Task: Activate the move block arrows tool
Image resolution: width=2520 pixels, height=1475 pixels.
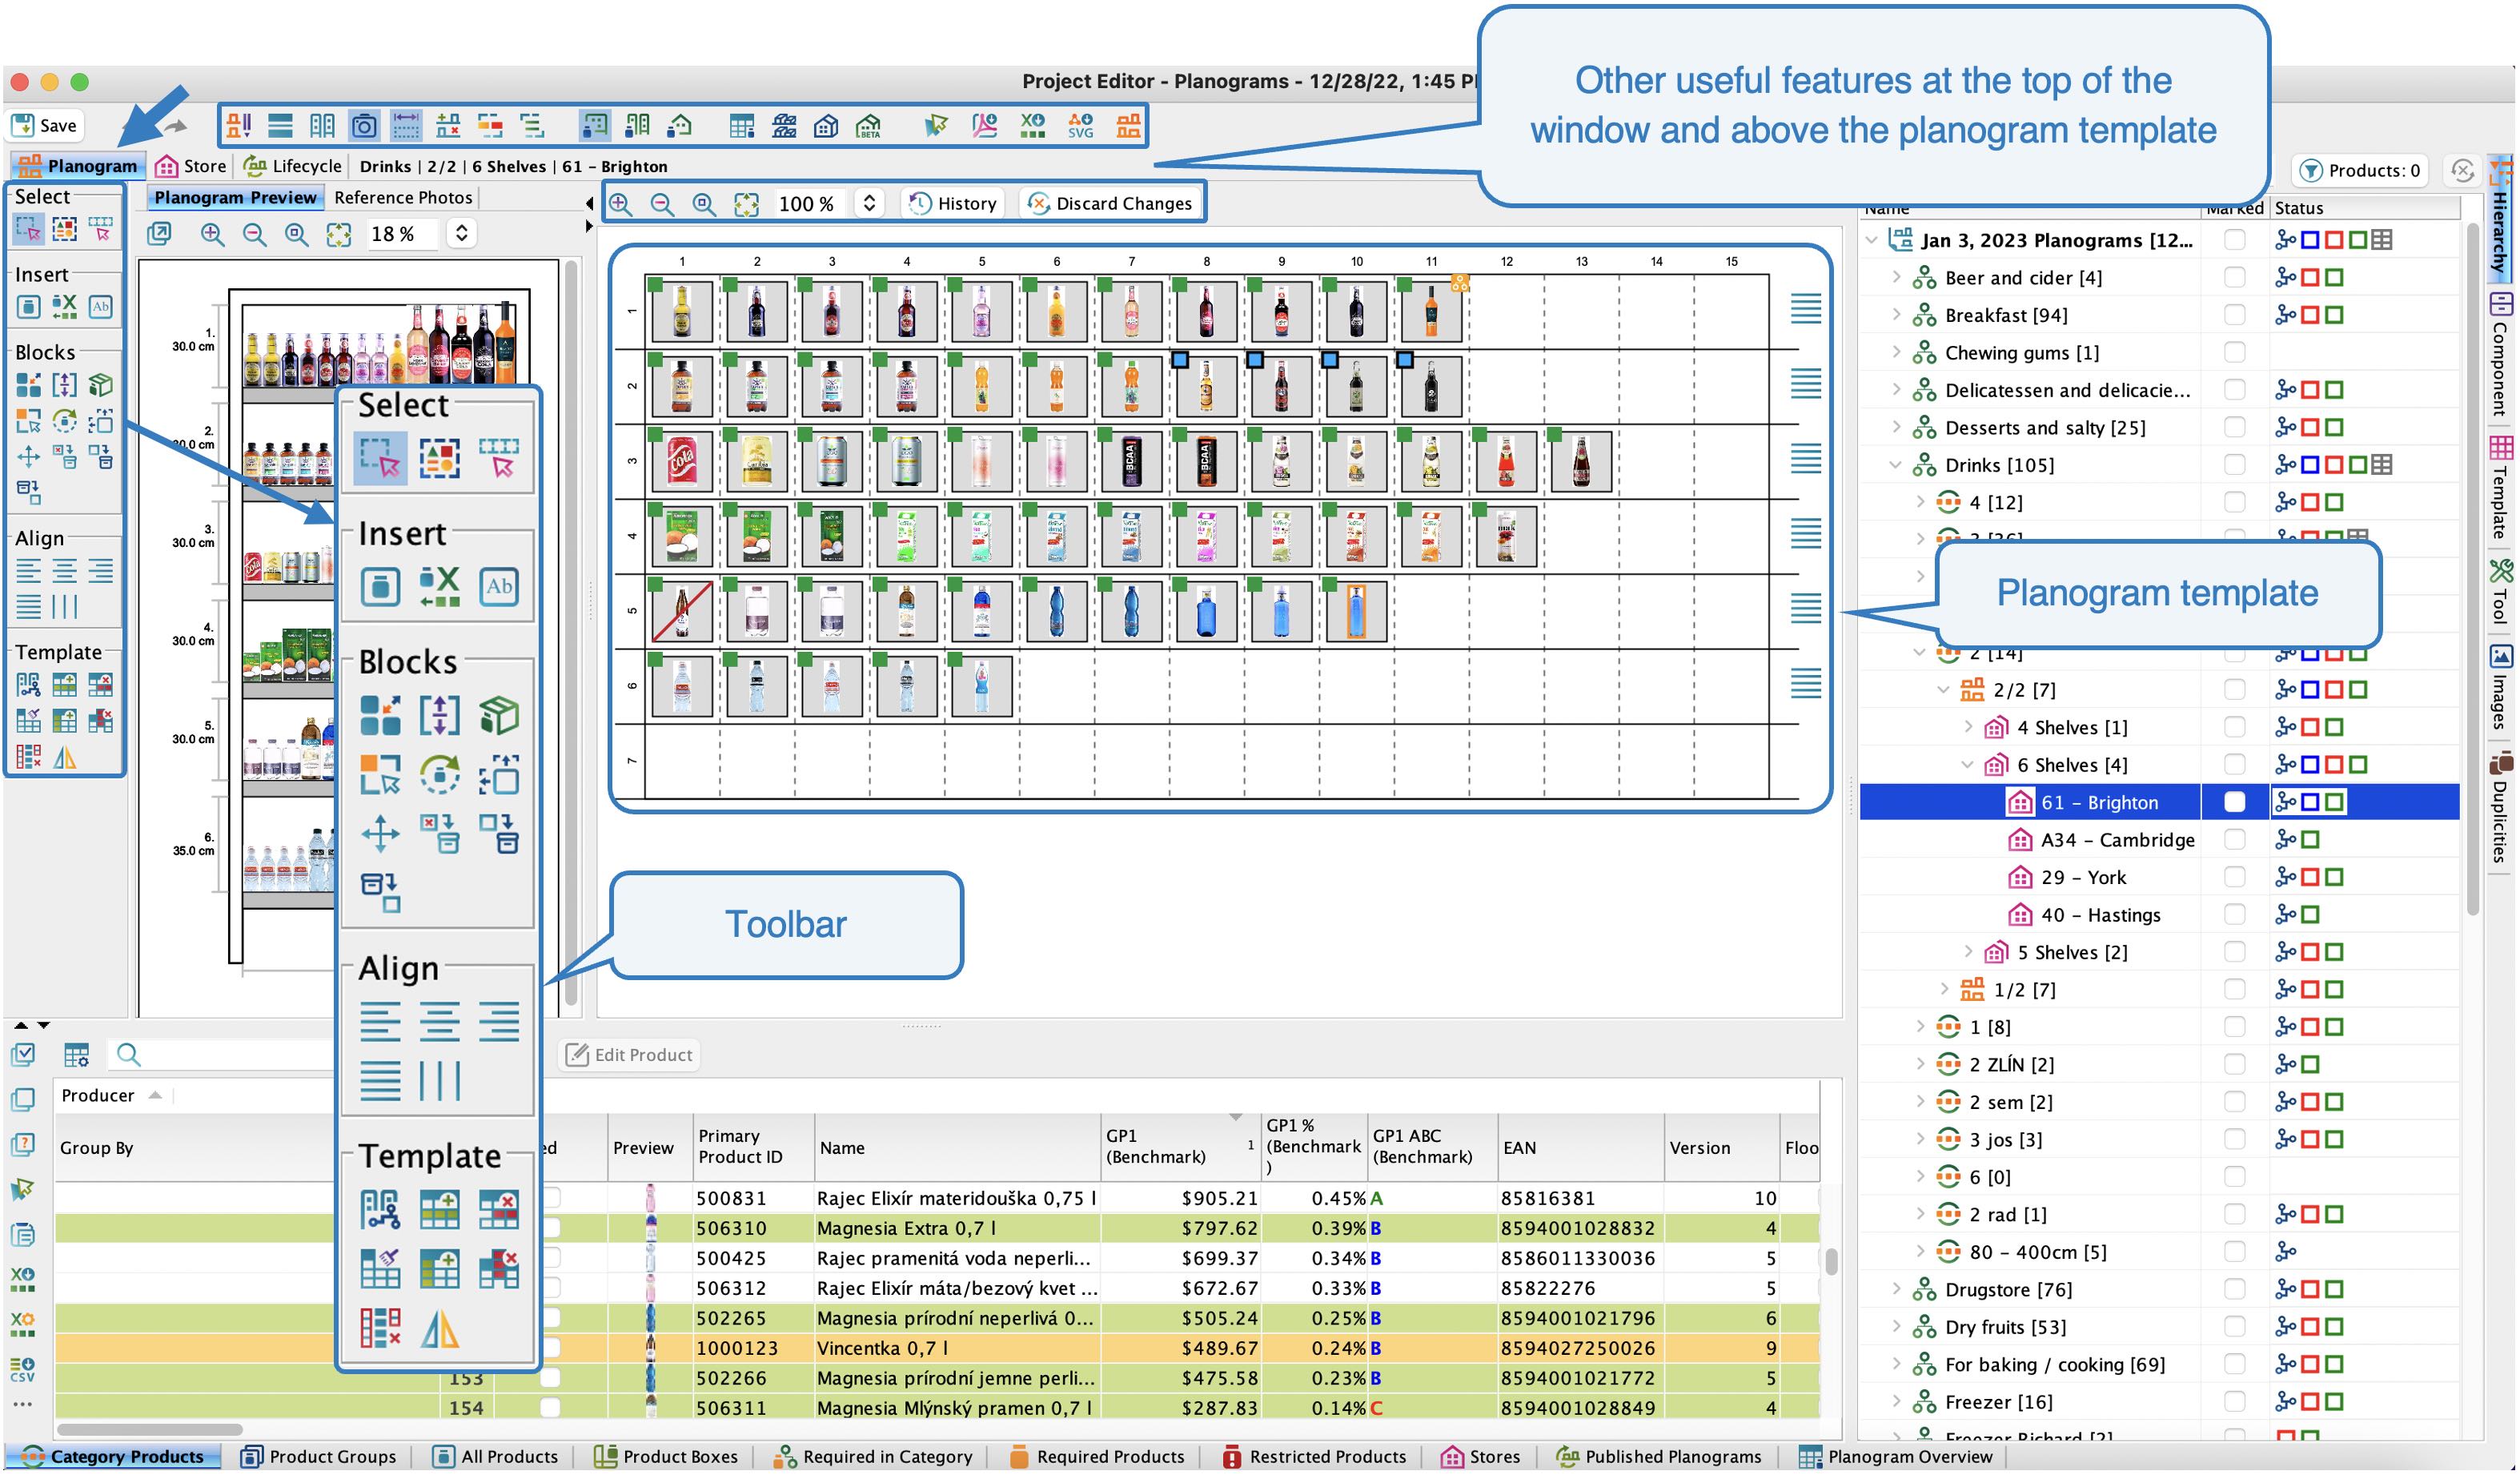Action: pos(28,457)
